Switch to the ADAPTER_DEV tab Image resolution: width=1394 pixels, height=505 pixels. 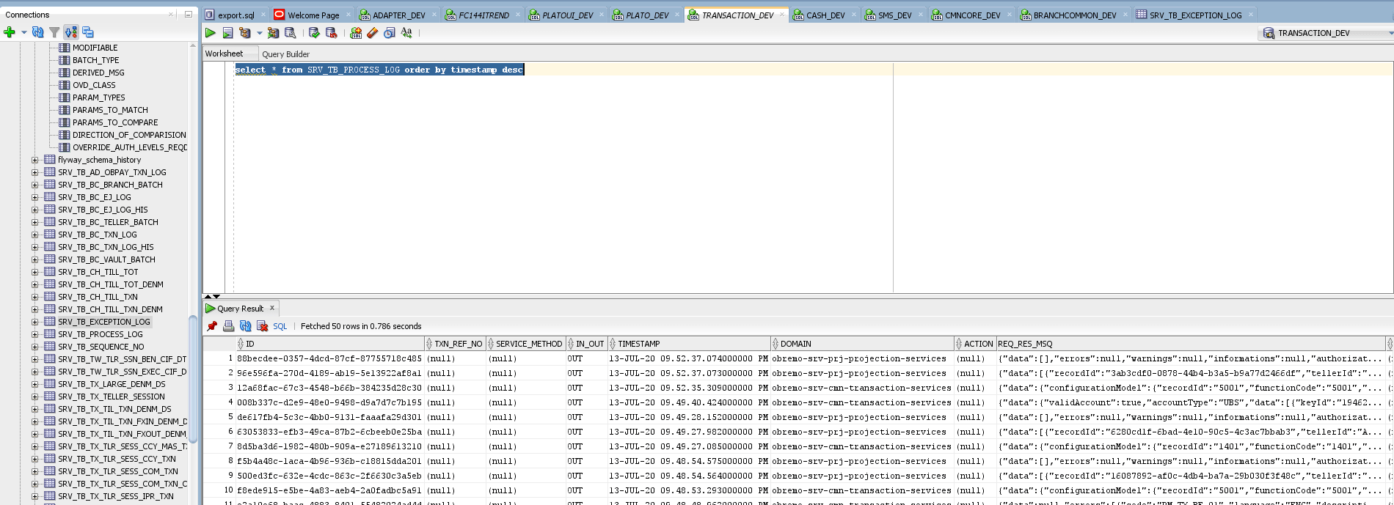click(x=398, y=15)
